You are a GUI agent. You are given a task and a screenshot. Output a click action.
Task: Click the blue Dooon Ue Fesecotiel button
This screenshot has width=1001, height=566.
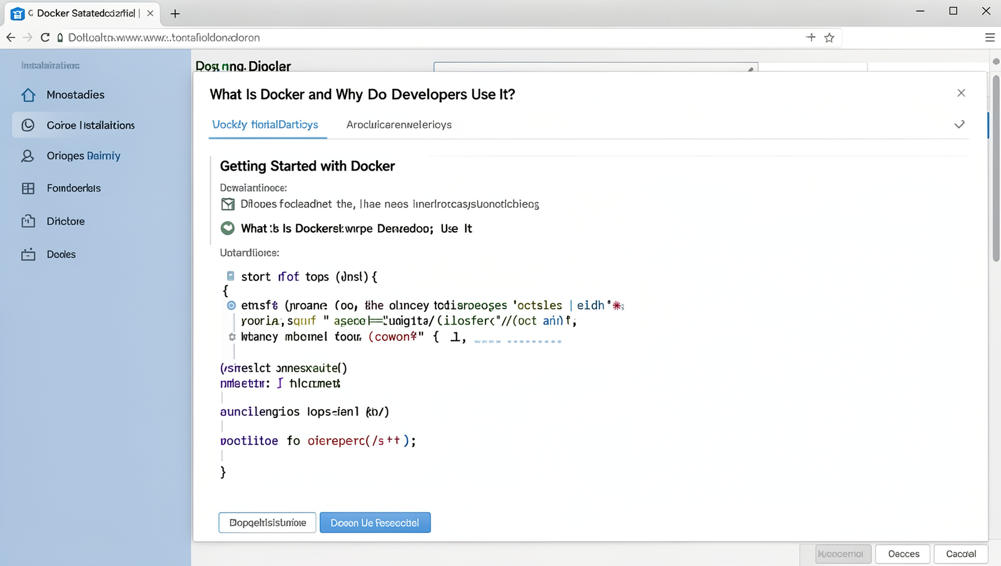point(375,522)
